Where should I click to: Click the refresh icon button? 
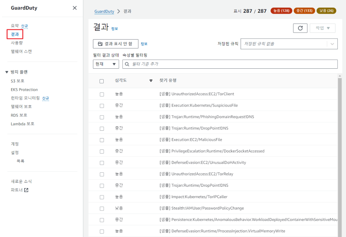[x=300, y=28]
